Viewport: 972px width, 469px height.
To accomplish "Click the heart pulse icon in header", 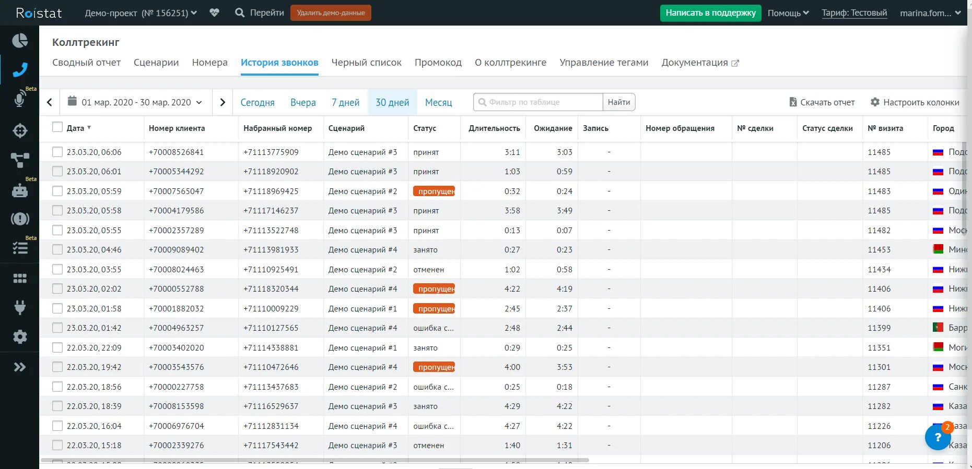I will coord(214,13).
